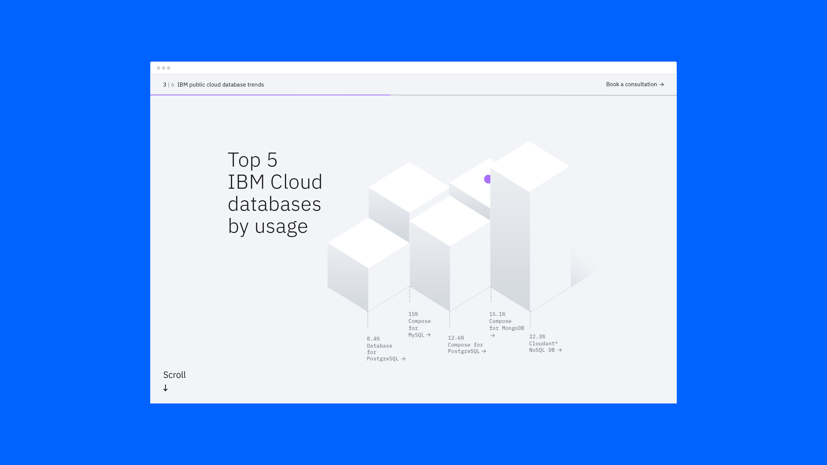Screen dimensions: 827x465
Task: Open the 12.6% Compose for PostgreSQL label
Action: (x=465, y=345)
